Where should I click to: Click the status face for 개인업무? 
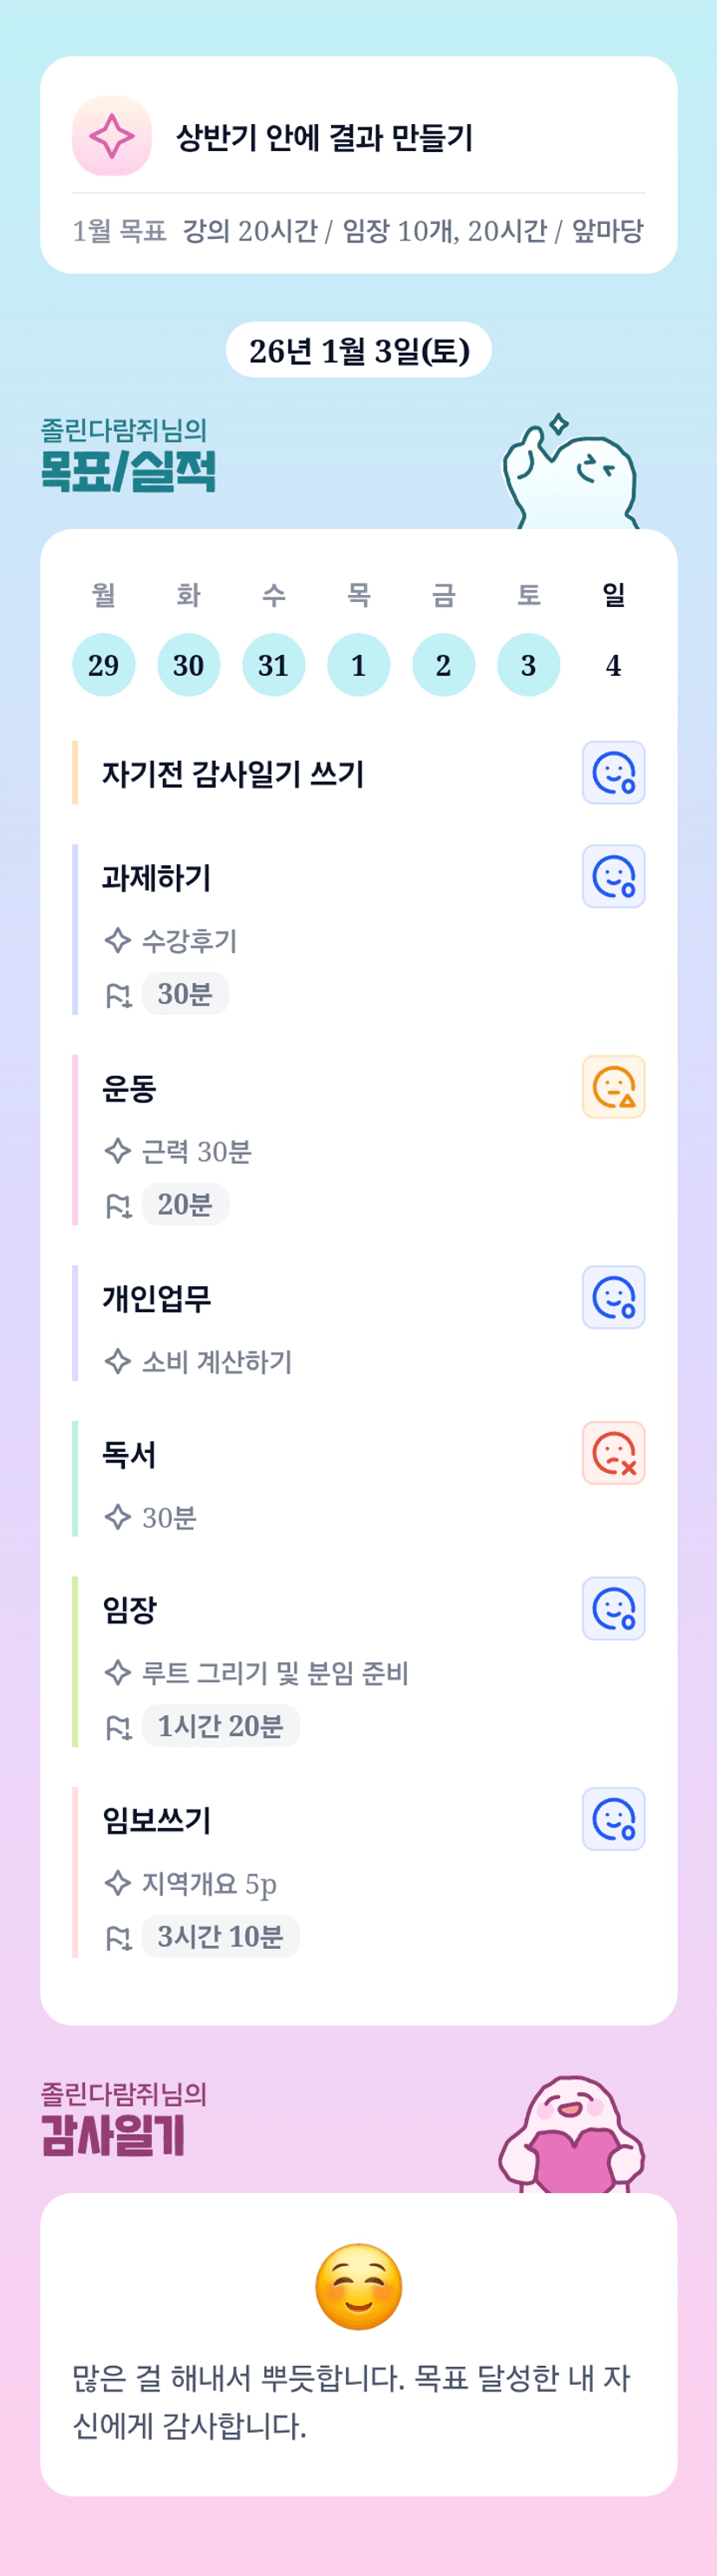tap(613, 1297)
